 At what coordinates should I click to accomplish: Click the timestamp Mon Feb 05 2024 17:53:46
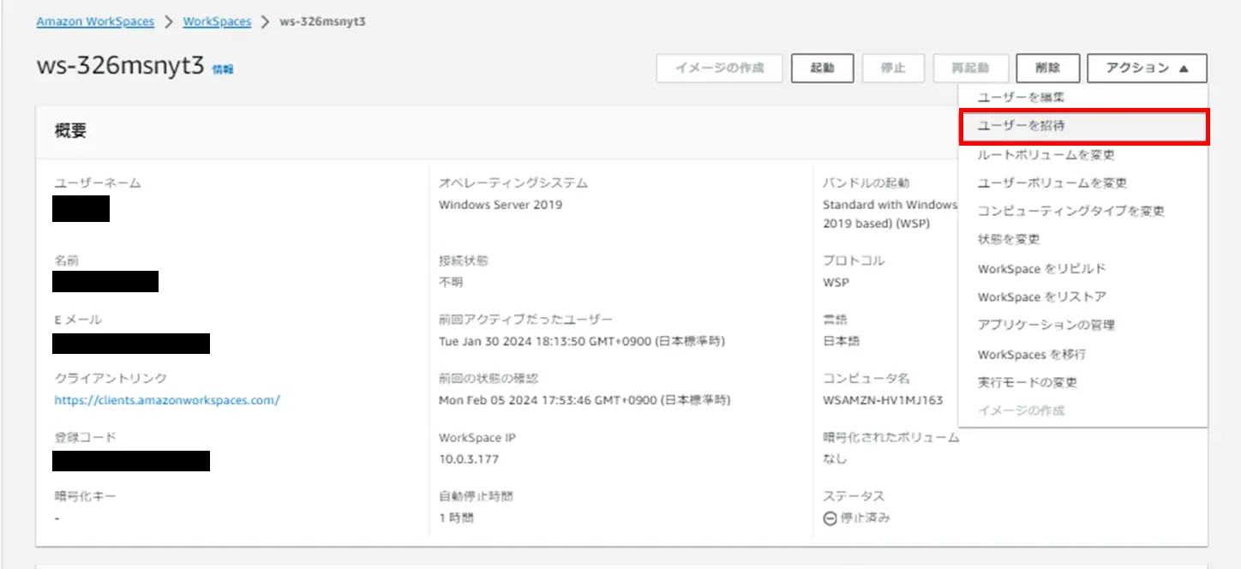click(x=585, y=399)
